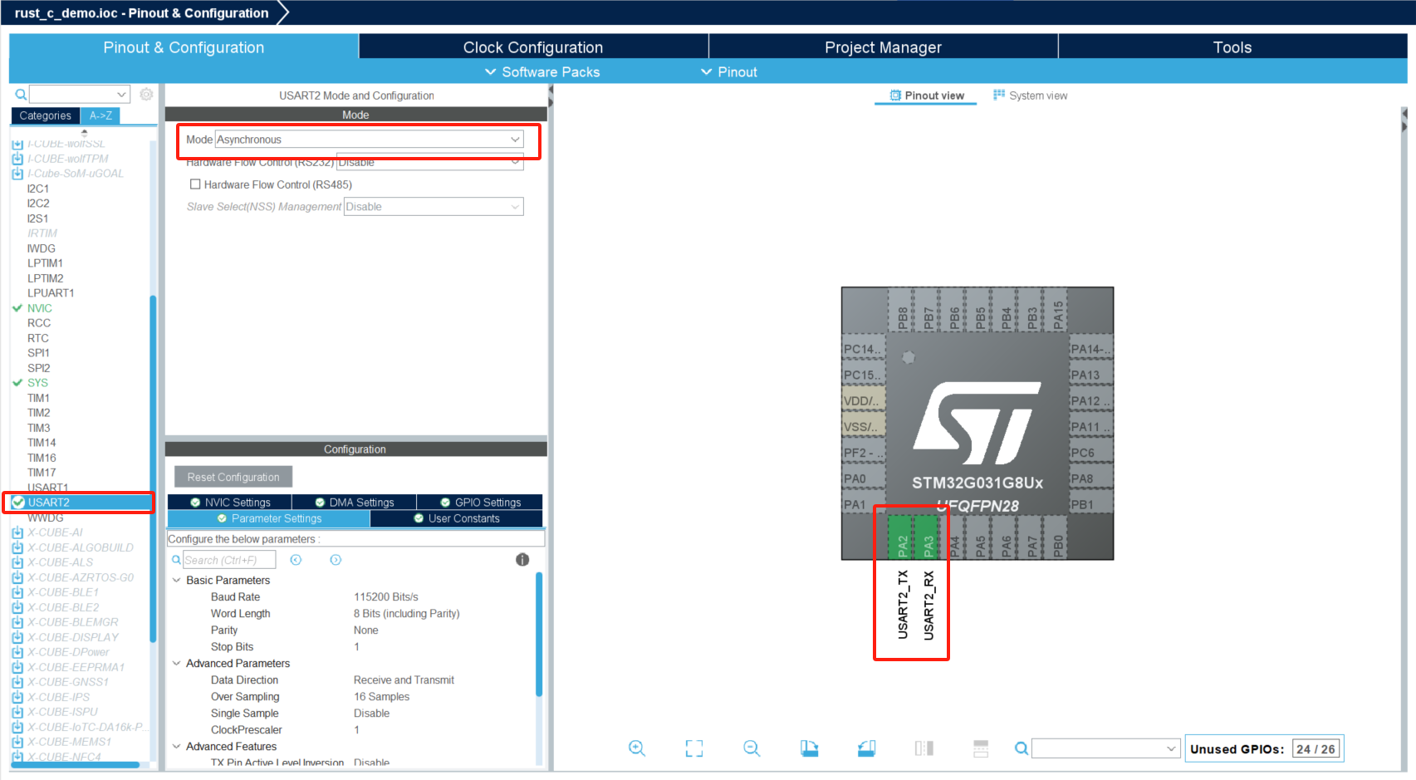Click the parameter list vertical scrollbar
Image resolution: width=1416 pixels, height=780 pixels.
point(539,634)
